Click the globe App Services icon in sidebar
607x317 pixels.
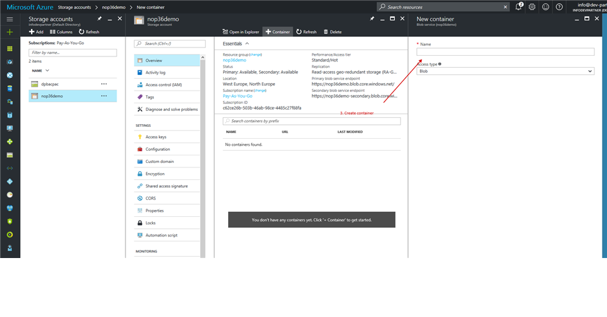tap(10, 75)
